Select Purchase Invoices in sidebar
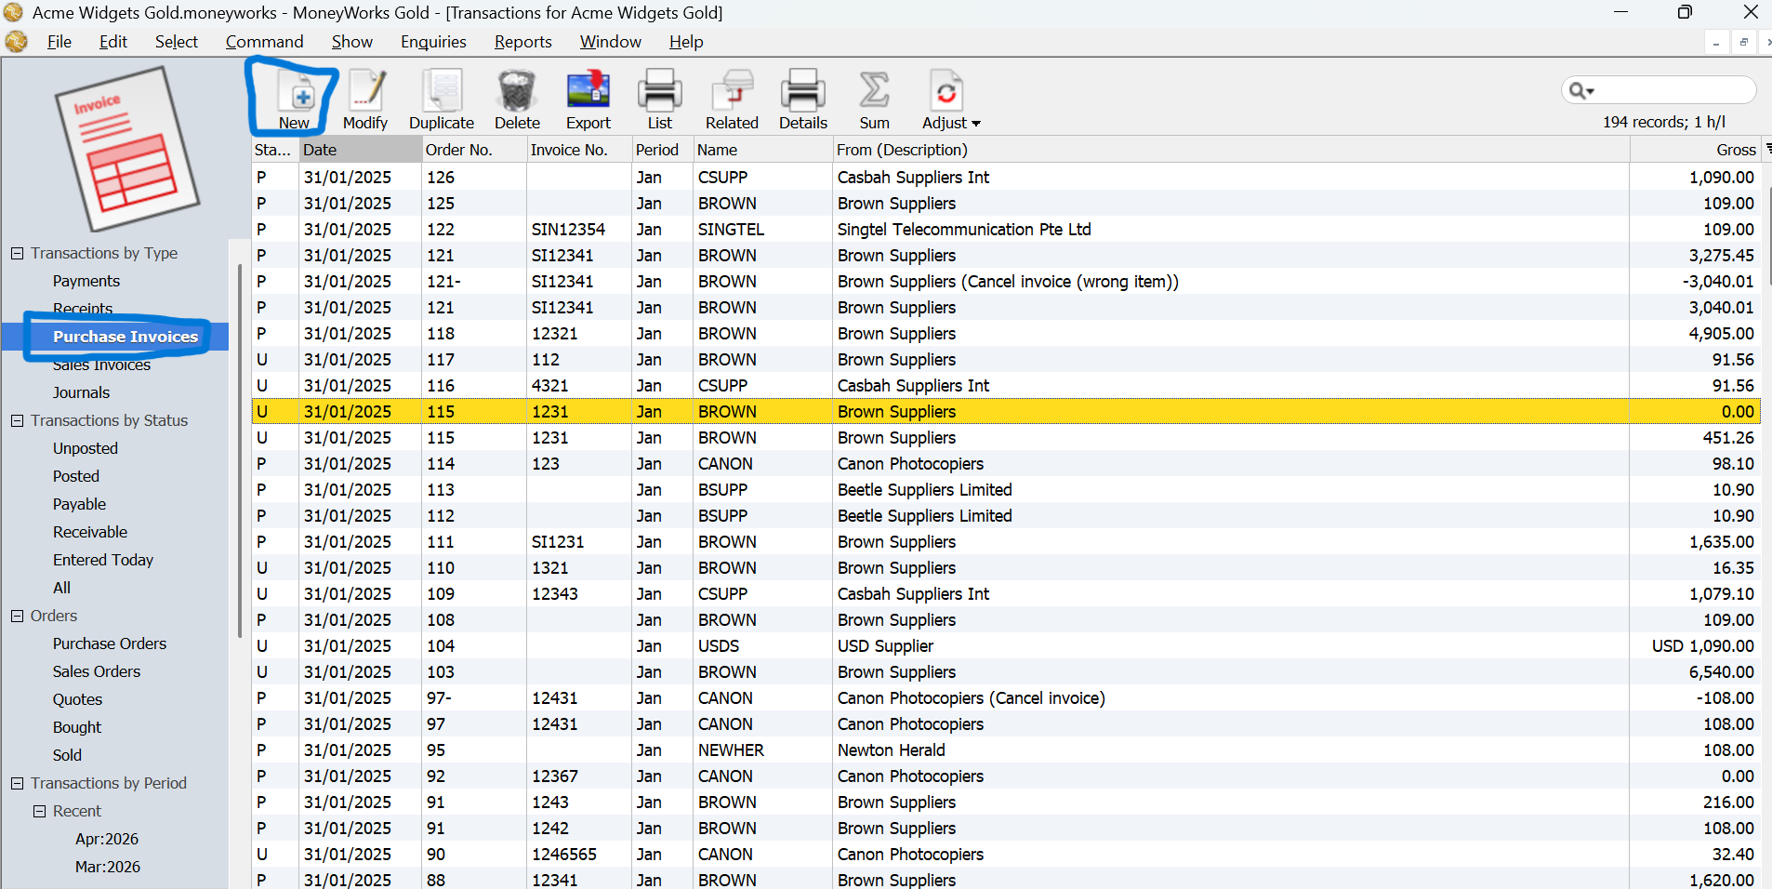The image size is (1772, 889). 126,337
